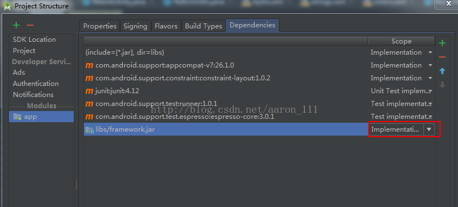The height and width of the screenshot is (207, 458).
Task: Select the Dependencies tab
Action: [252, 25]
